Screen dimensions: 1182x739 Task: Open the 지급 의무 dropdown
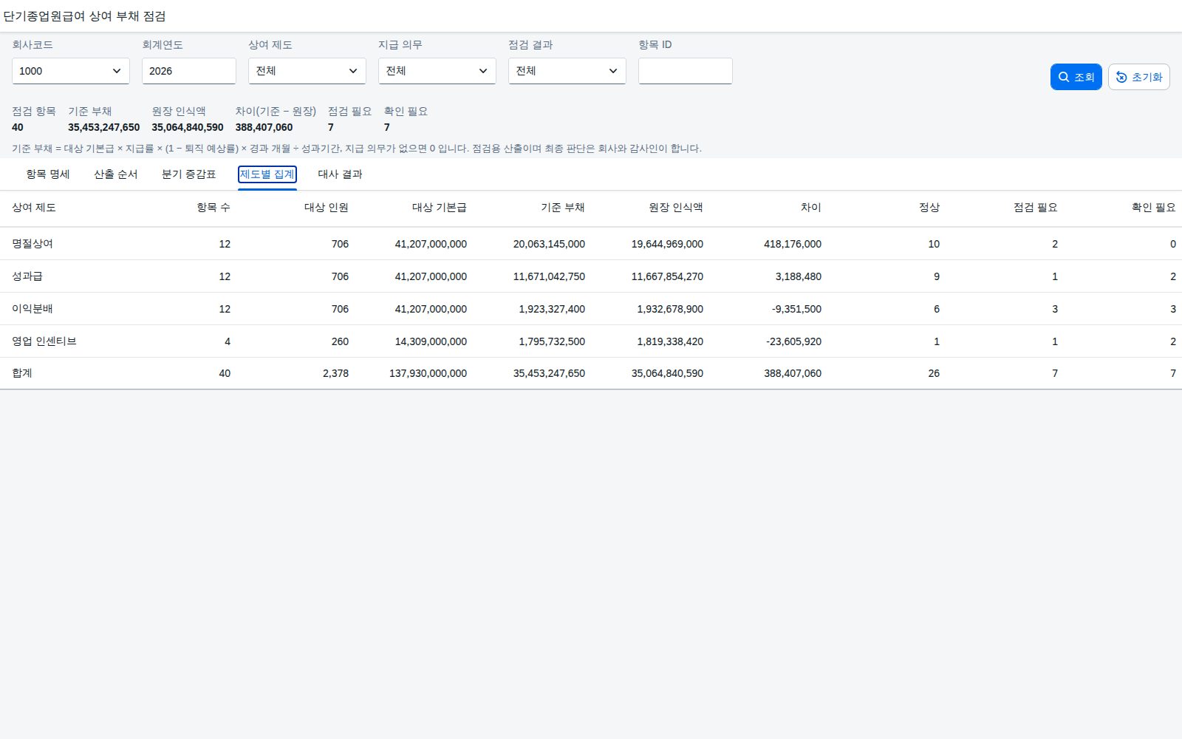(x=437, y=71)
